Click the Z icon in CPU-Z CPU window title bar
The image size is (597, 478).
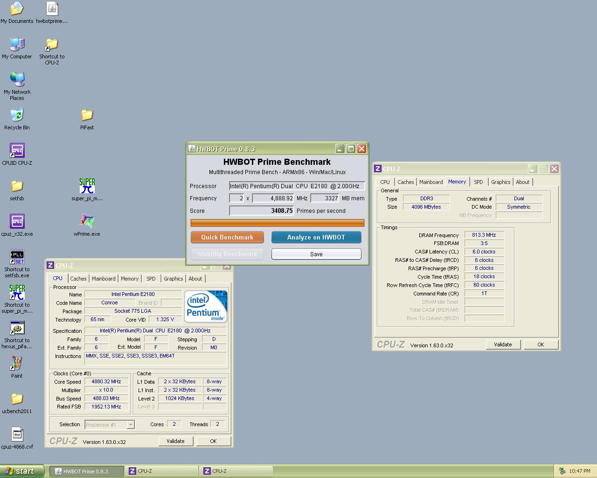click(x=50, y=266)
